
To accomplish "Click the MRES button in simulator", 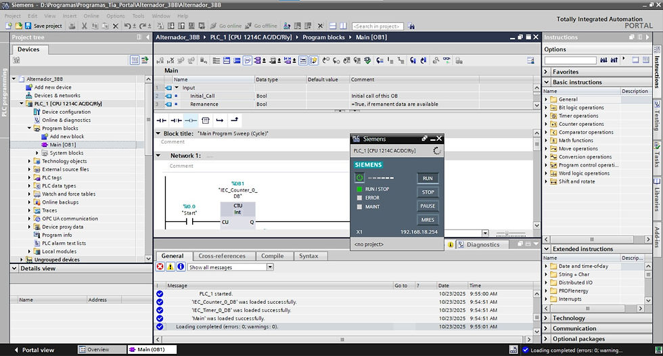I will tap(428, 220).
